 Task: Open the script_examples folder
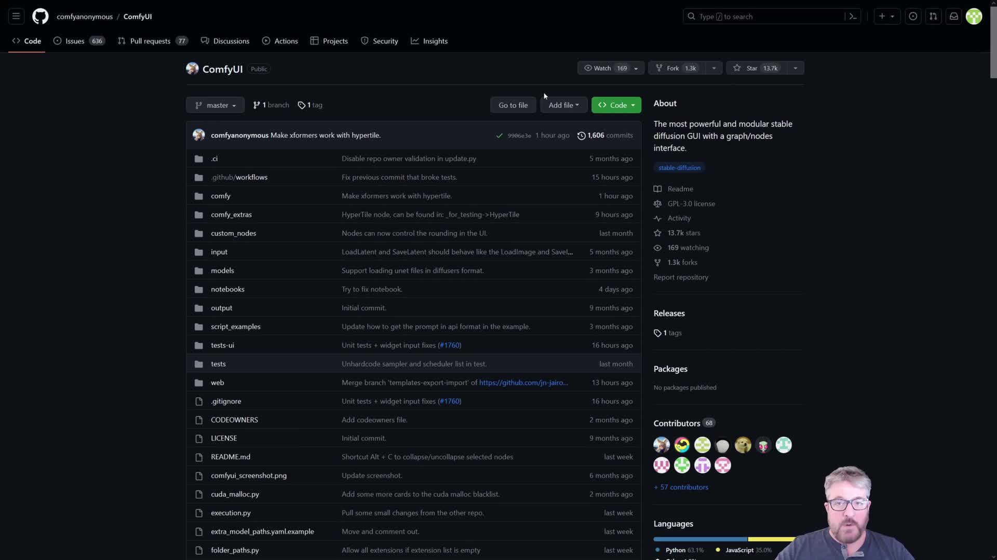(236, 327)
